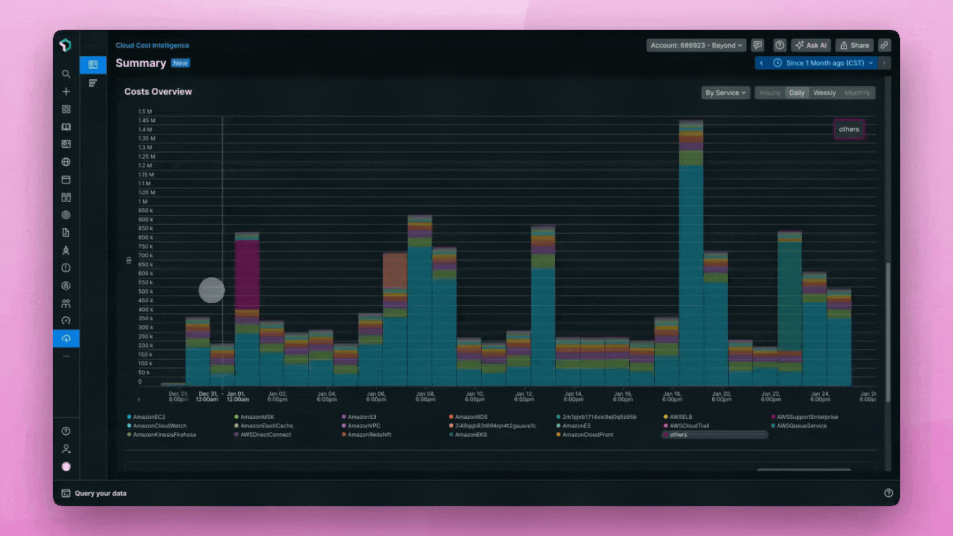Toggle AmazonRDS series in legend
Image resolution: width=953 pixels, height=536 pixels.
471,417
